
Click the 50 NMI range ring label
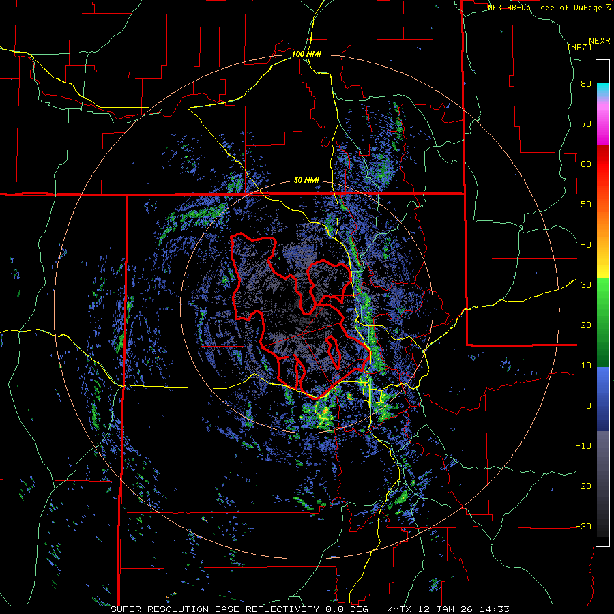point(306,181)
